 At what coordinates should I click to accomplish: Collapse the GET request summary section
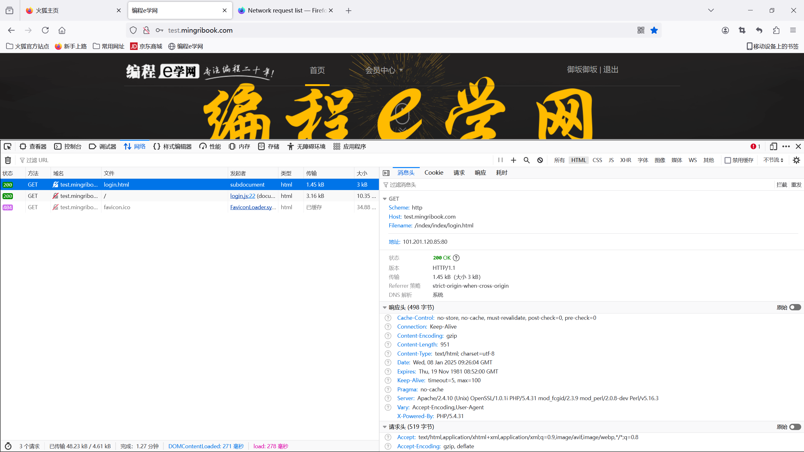(x=385, y=199)
